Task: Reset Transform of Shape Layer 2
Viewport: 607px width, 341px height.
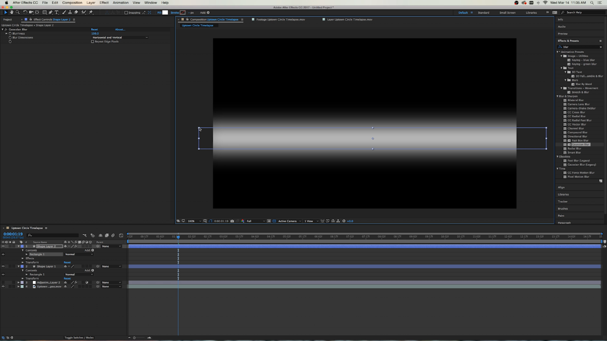Action: pos(67,262)
